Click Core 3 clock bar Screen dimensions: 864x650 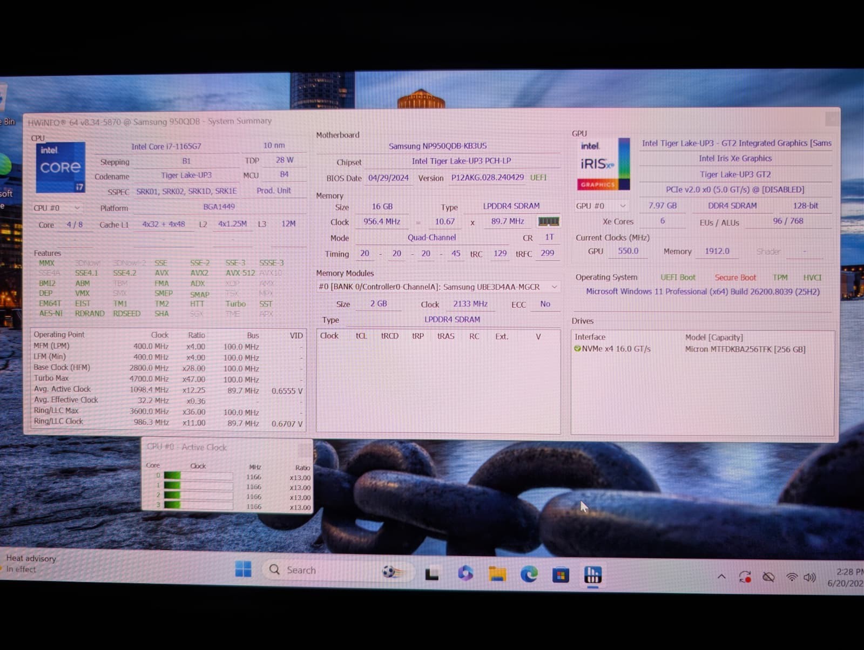[198, 505]
